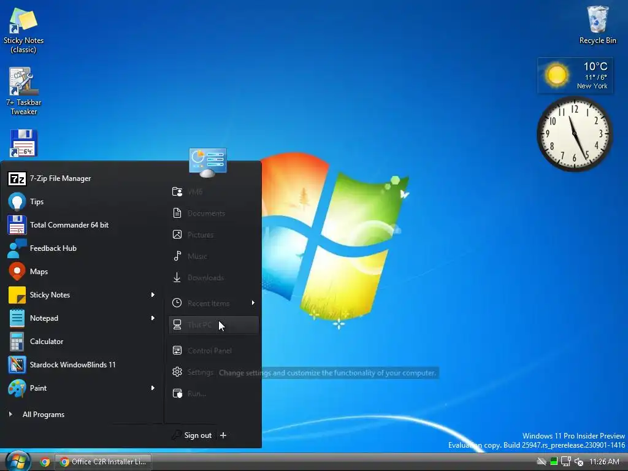Image resolution: width=628 pixels, height=471 pixels.
Task: Open Downloads folder link
Action: pyautogui.click(x=213, y=278)
